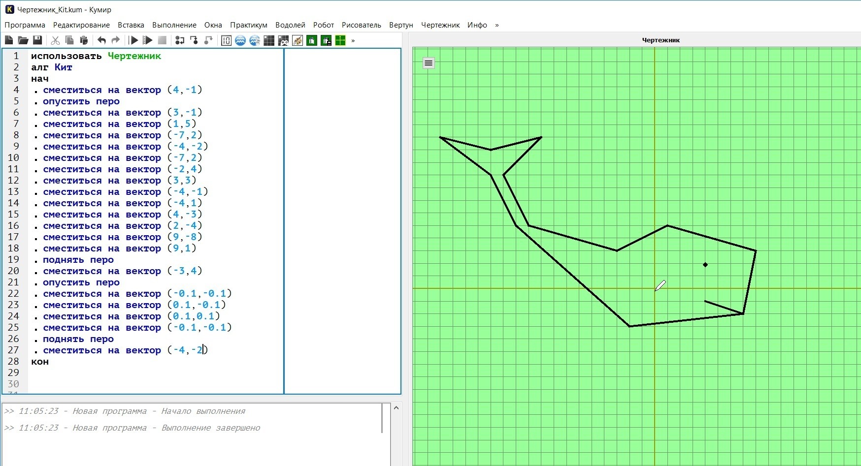Step out icon in toolbar

[x=208, y=40]
